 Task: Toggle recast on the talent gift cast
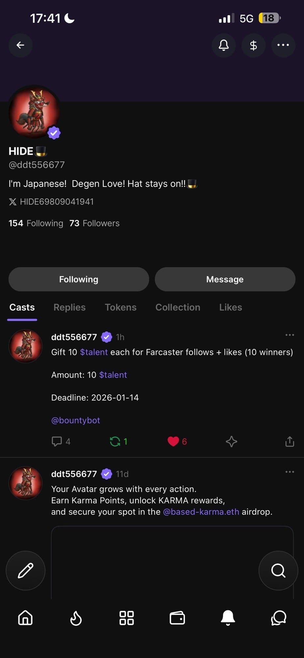pos(115,442)
